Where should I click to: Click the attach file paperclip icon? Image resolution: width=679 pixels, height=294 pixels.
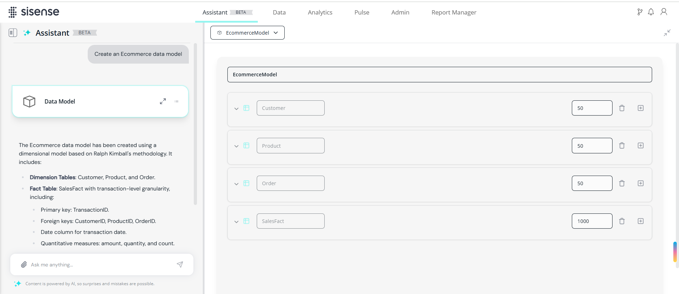tap(24, 265)
